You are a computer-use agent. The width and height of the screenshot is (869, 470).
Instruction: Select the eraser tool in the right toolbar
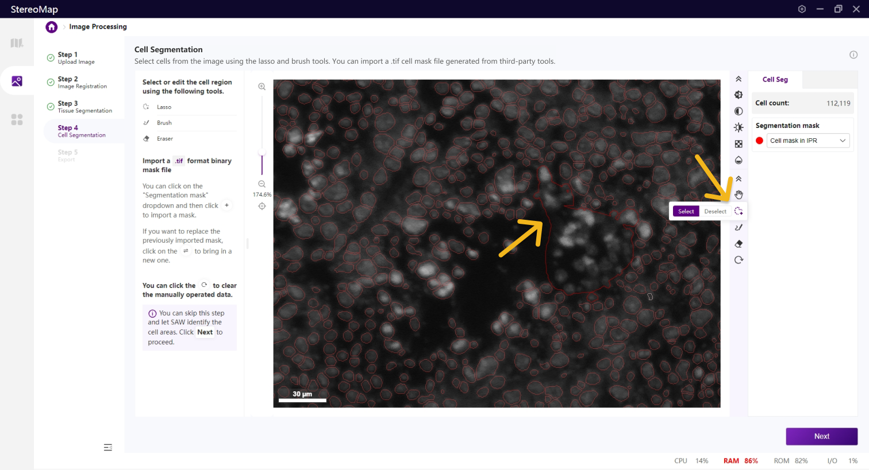pyautogui.click(x=739, y=244)
